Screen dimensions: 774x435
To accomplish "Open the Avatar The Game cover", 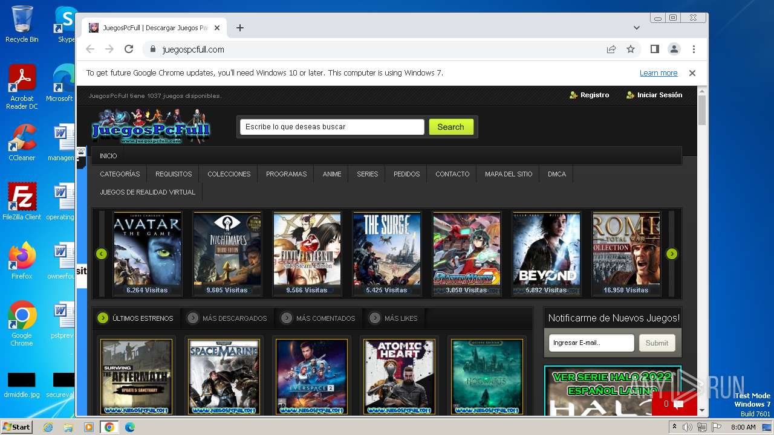I will pyautogui.click(x=148, y=253).
